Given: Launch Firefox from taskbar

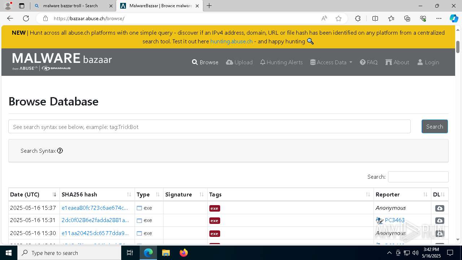Looking at the screenshot, I should 184,253.
